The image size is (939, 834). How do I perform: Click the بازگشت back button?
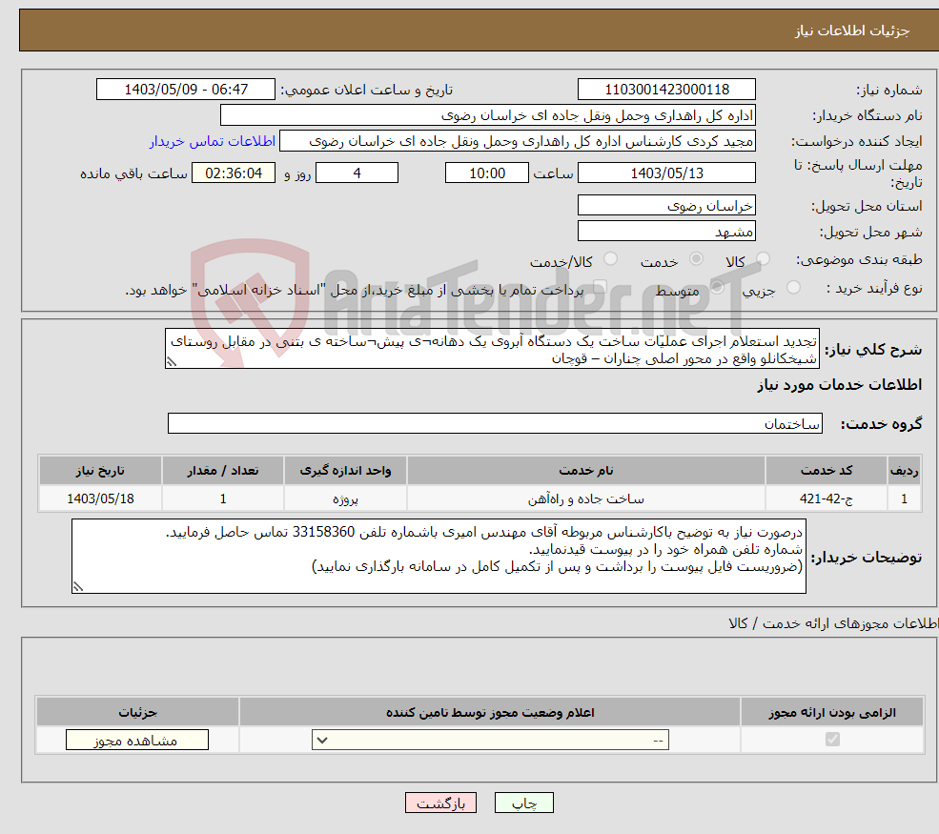(440, 803)
